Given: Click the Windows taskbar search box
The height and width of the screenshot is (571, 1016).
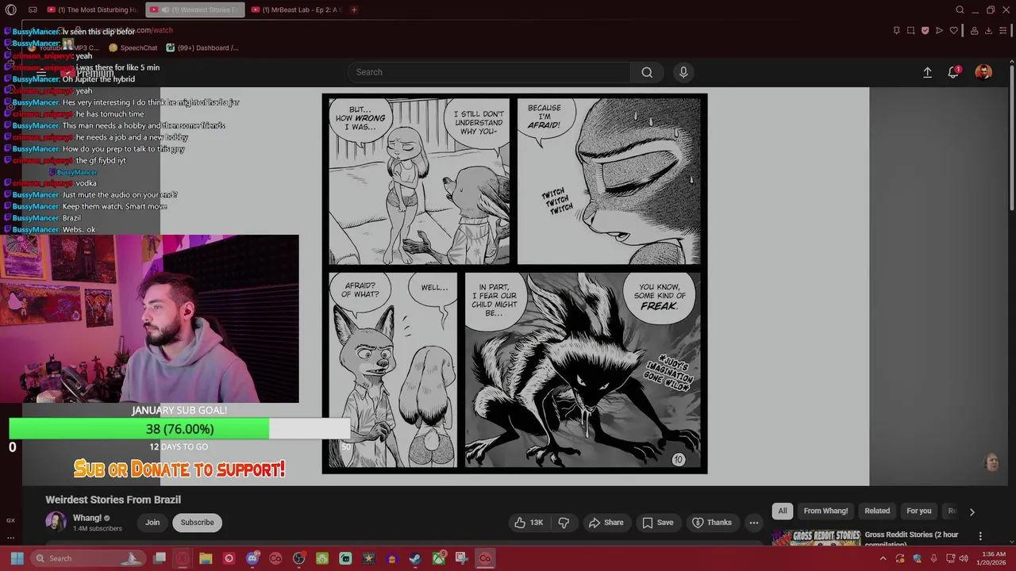Looking at the screenshot, I should [x=89, y=558].
